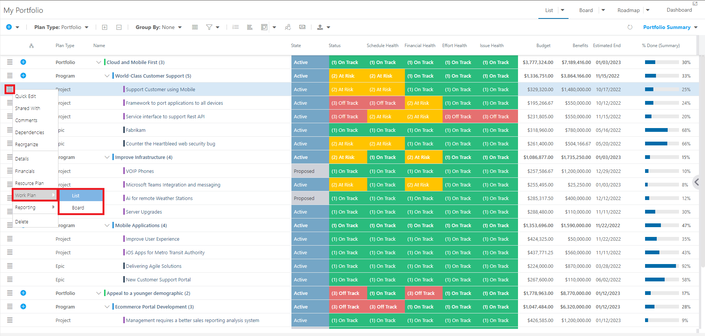Collapse the Mobile Applications program
Viewport: 705px width, 336px height.
107,225
